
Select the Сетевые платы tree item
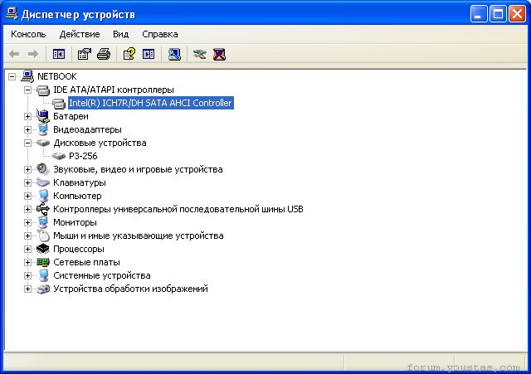(86, 262)
